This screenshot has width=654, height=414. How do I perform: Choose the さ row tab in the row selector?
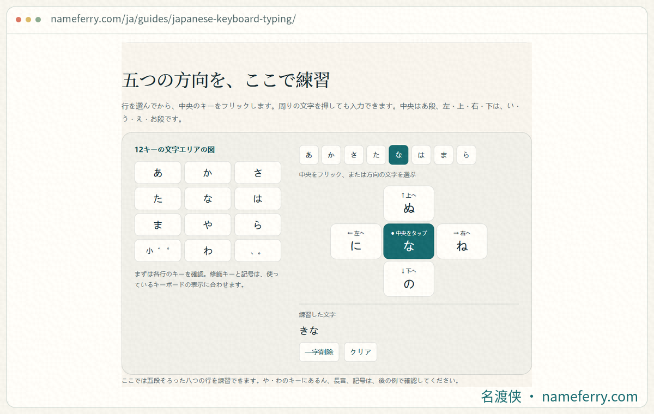354,155
